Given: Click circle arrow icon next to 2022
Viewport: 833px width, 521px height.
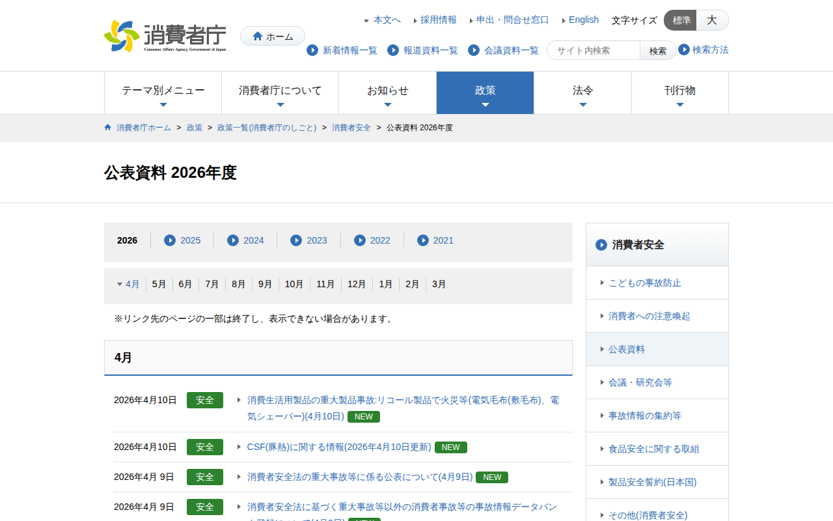Looking at the screenshot, I should 360,240.
